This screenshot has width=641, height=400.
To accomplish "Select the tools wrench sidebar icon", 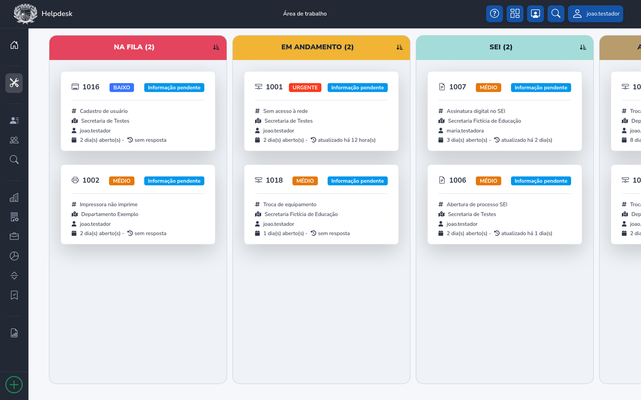I will [x=14, y=83].
